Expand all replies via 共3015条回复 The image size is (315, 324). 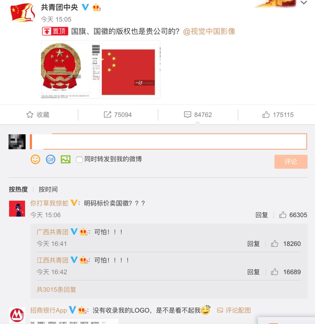pyautogui.click(x=56, y=289)
